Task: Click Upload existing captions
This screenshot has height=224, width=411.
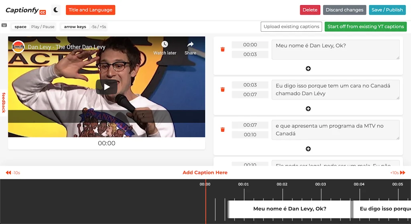Action: coord(291,26)
